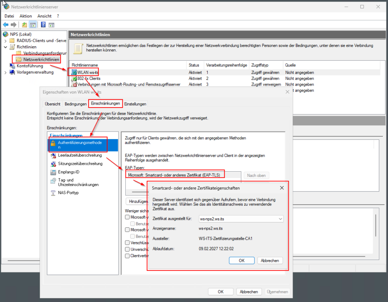Click the Sitzungszeitüberschreitung icon
The width and height of the screenshot is (388, 302).
[x=53, y=164]
